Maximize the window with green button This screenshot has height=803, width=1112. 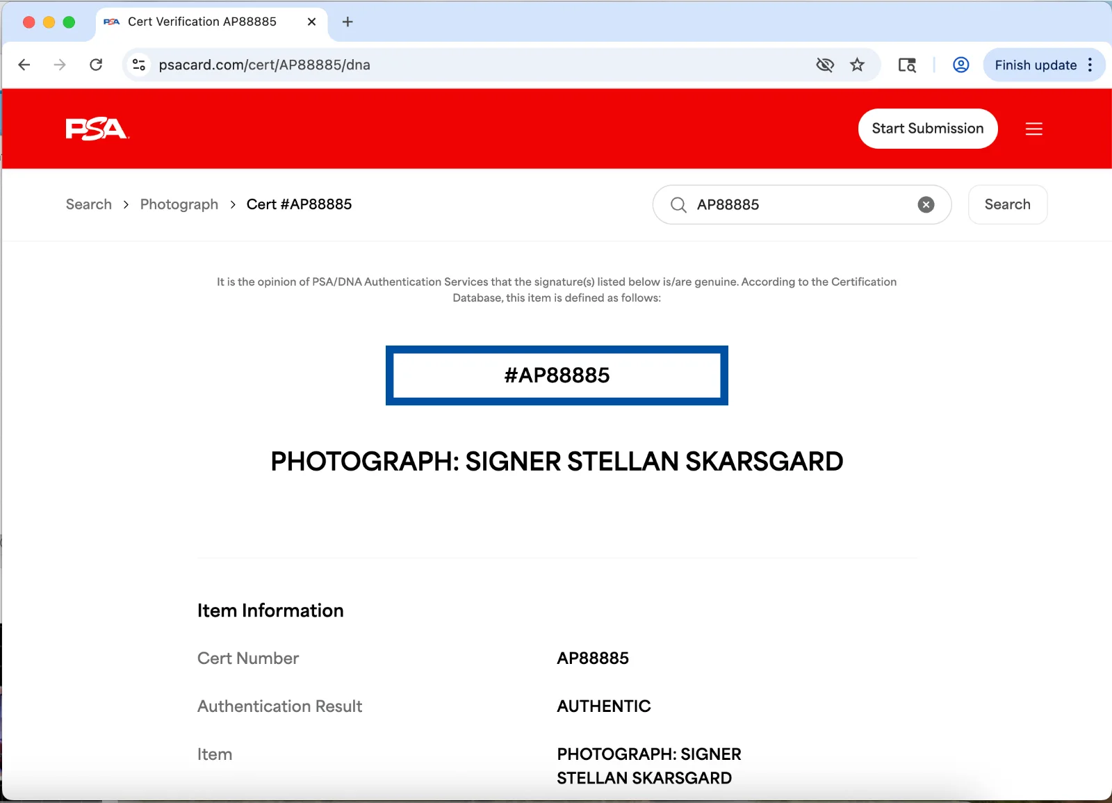[x=69, y=22]
